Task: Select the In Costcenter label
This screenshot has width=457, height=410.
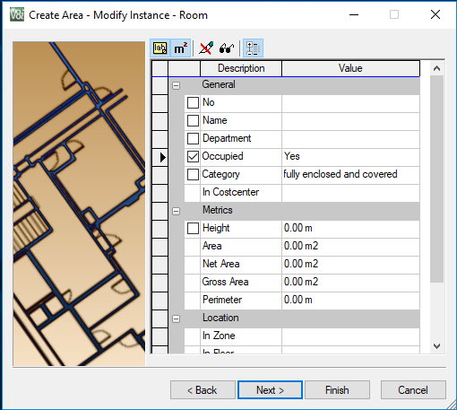Action: coord(230,192)
